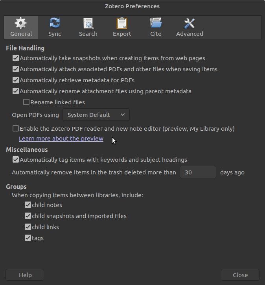Toggle child snapshots and imported files
This screenshot has width=265, height=285.
pyautogui.click(x=28, y=216)
